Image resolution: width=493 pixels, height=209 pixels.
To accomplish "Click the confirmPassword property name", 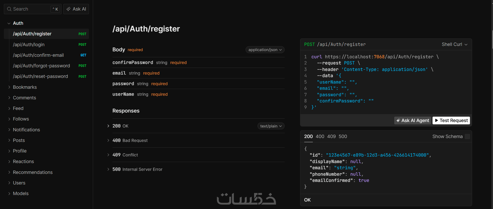I will pyautogui.click(x=133, y=62).
